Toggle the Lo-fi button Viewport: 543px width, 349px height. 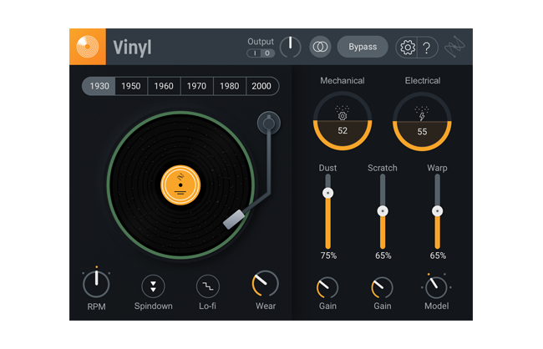click(x=207, y=286)
